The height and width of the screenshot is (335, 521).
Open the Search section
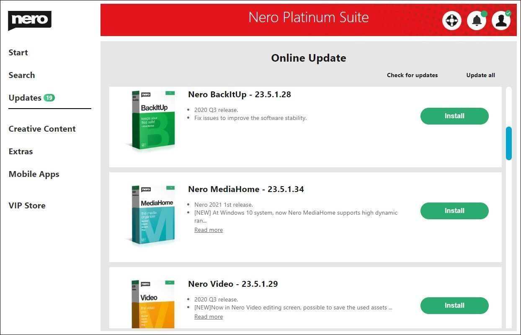(x=22, y=75)
